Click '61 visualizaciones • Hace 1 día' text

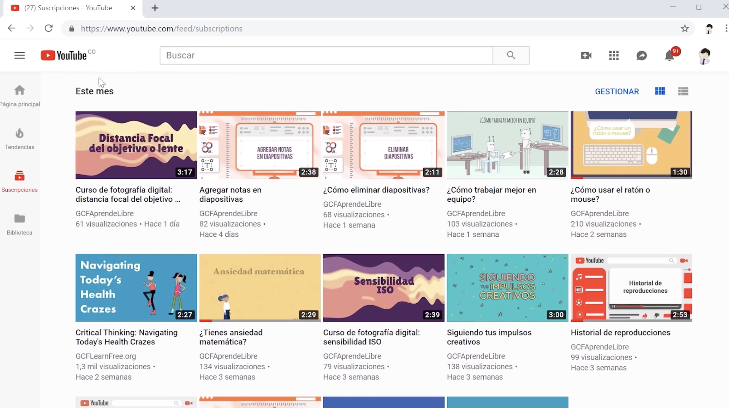(x=127, y=224)
